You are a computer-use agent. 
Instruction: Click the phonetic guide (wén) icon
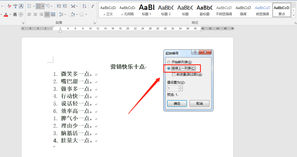coord(15,6)
